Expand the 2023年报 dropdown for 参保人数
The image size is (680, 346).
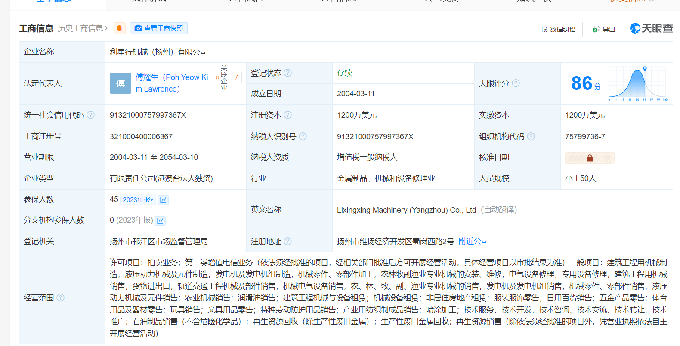[138, 200]
